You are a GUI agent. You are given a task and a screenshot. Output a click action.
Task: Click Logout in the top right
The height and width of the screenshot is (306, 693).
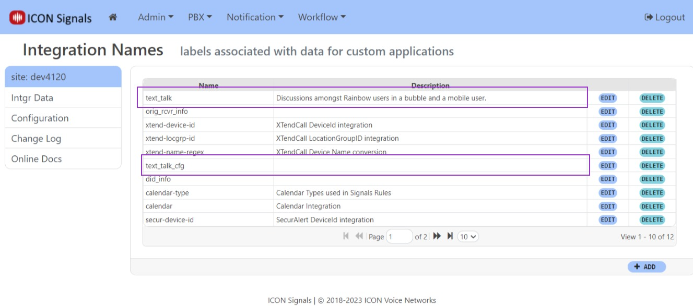(x=665, y=17)
